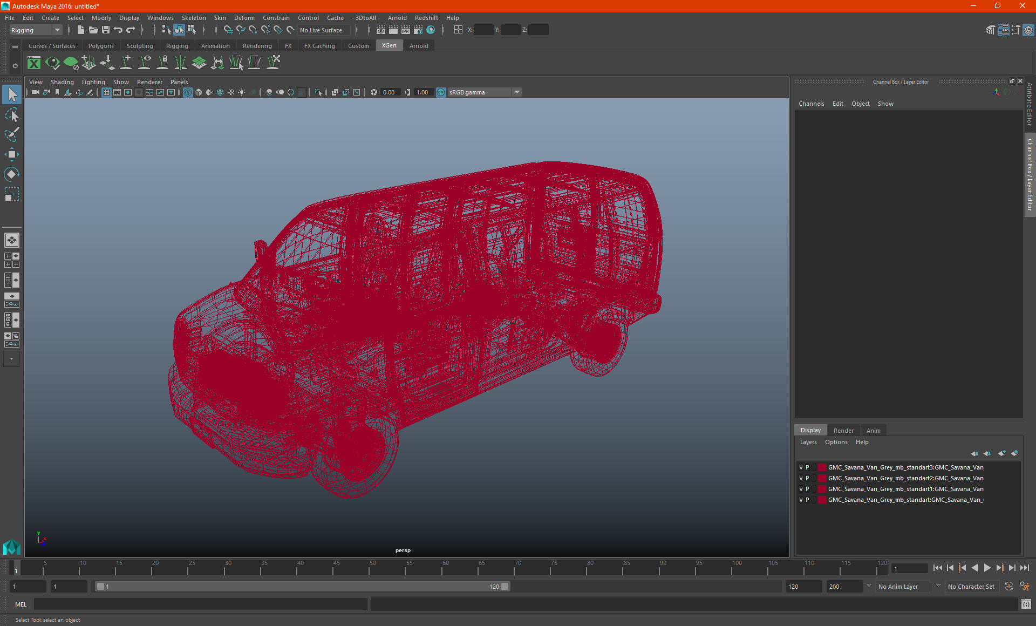Screen dimensions: 1036x626
Task: Open the Skeleton menu
Action: click(194, 18)
